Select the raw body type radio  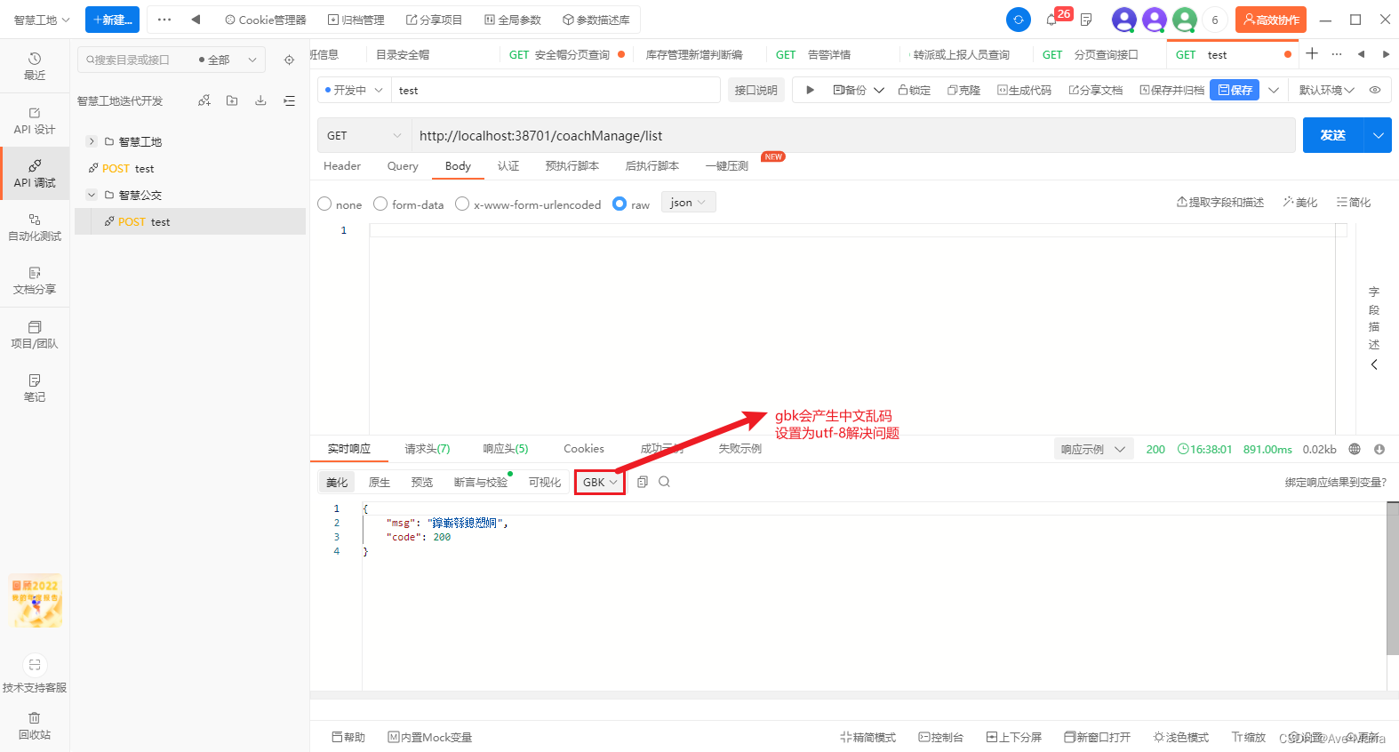tap(620, 204)
